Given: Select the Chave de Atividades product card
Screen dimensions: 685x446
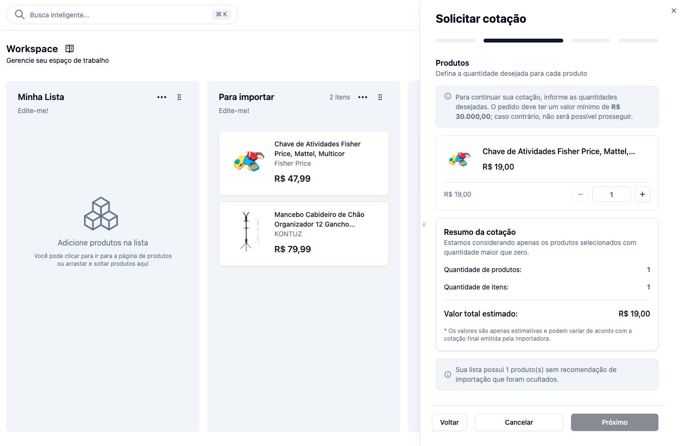Looking at the screenshot, I should [304, 163].
